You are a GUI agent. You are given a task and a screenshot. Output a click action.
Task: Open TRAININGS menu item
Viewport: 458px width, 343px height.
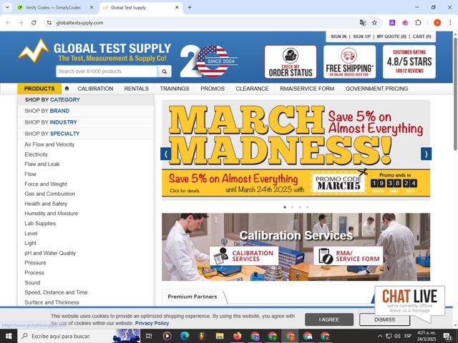175,89
